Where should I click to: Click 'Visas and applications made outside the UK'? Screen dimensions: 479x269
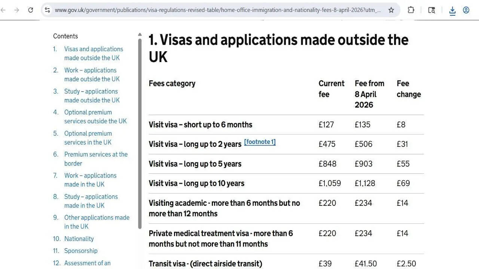tap(94, 53)
